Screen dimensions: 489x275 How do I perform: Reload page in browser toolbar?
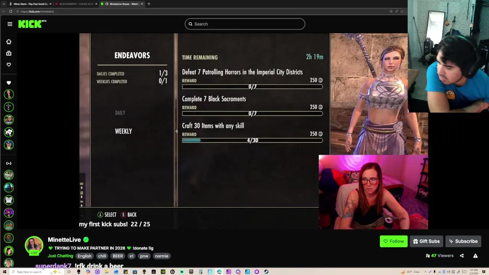click(x=11, y=11)
